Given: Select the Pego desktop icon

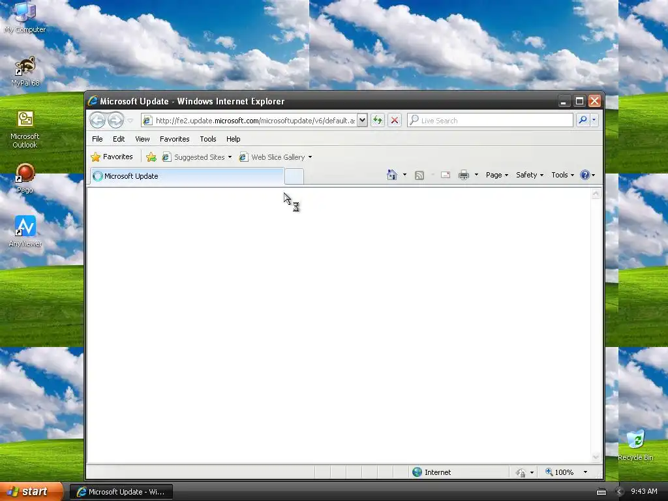Looking at the screenshot, I should point(25,179).
